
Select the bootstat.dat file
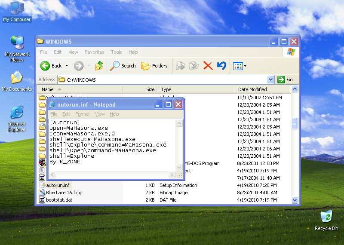[x=59, y=200]
